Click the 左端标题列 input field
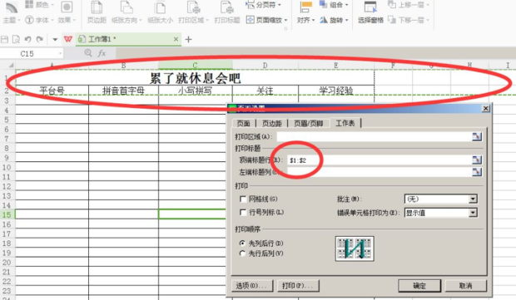The image size is (516, 300). click(380, 172)
